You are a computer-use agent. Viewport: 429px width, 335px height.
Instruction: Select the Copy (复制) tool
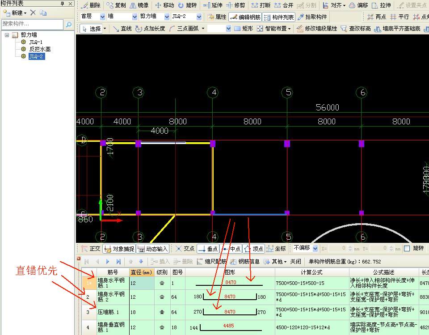click(116, 5)
